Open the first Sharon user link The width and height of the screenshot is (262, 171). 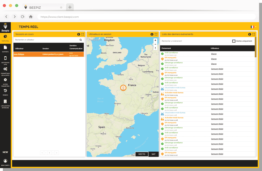(214, 54)
